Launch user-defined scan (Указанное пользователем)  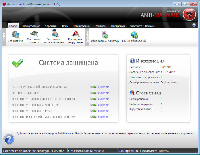[x=54, y=37]
